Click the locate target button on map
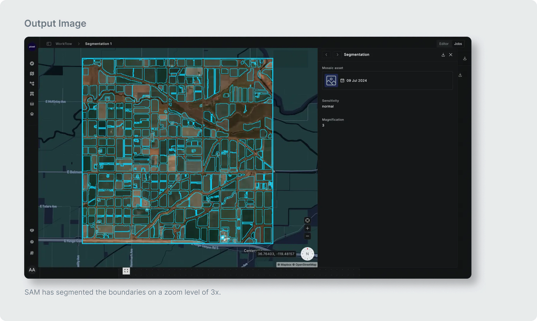Image resolution: width=537 pixels, height=321 pixels. tap(307, 220)
